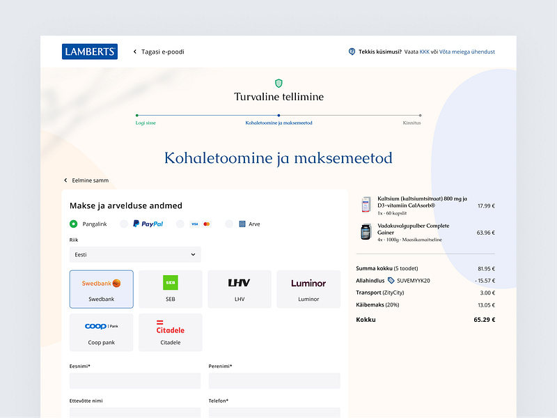Select the Pangalink radio button
This screenshot has height=418, width=557.
tap(74, 224)
